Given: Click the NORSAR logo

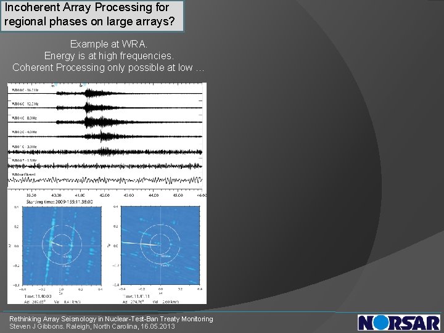Looking at the screenshot, I should pos(399,323).
